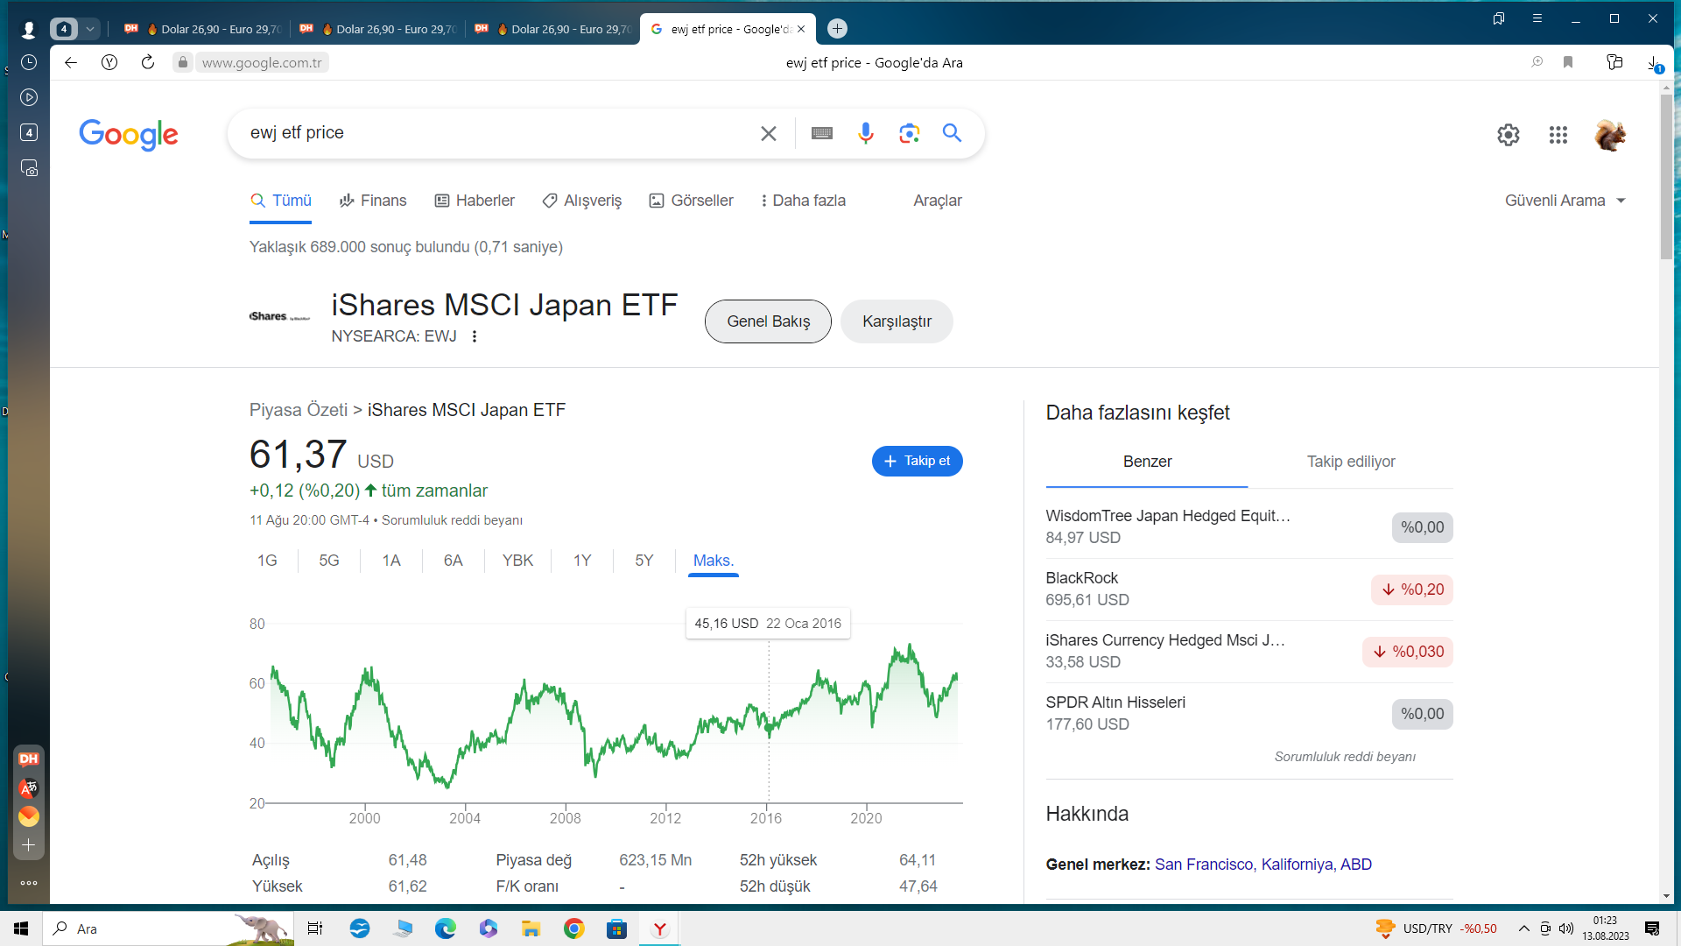This screenshot has height=946, width=1681.
Task: Select Benzer tab
Action: (1147, 462)
